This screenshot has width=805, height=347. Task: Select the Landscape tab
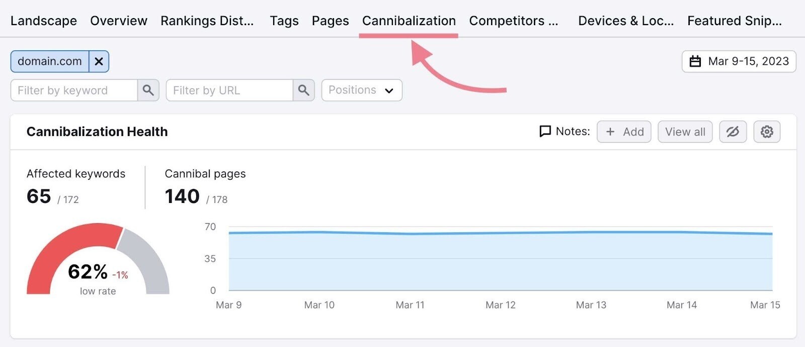click(43, 21)
